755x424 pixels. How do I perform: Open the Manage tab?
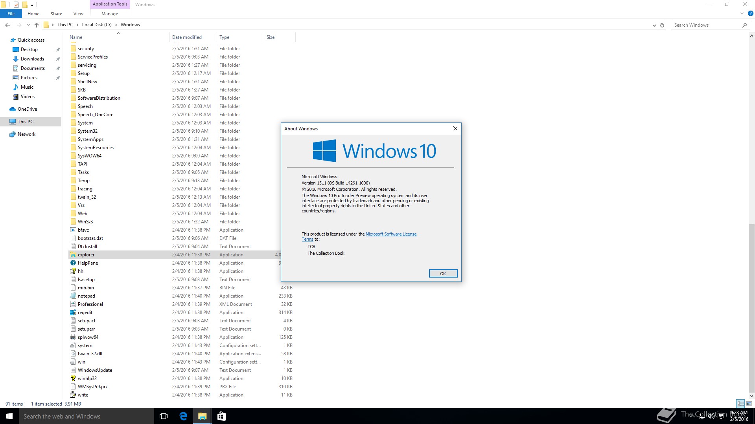(110, 14)
